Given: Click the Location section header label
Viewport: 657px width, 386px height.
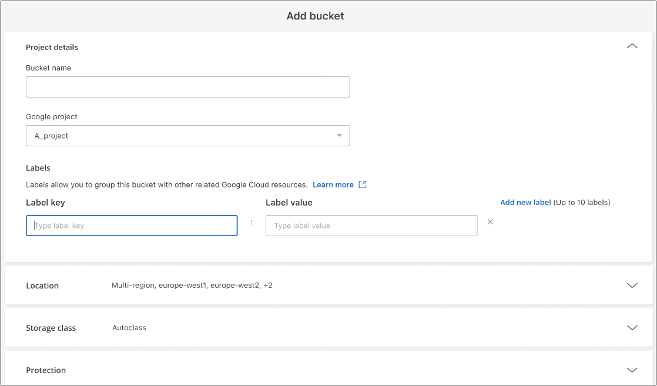Looking at the screenshot, I should point(42,286).
